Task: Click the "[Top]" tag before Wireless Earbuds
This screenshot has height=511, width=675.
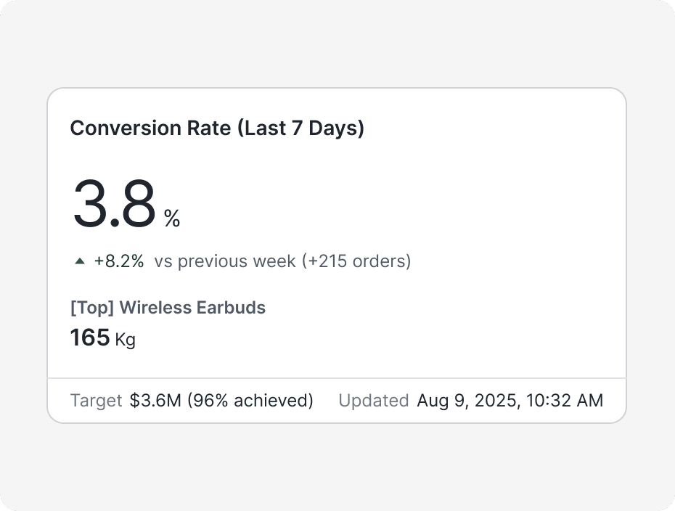Action: tap(92, 308)
